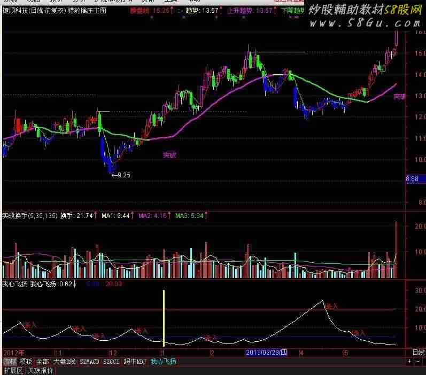This screenshot has height=375, width=426.
Task: Click the chart title 捷顺科技(日线,前复权)
Action: point(35,11)
